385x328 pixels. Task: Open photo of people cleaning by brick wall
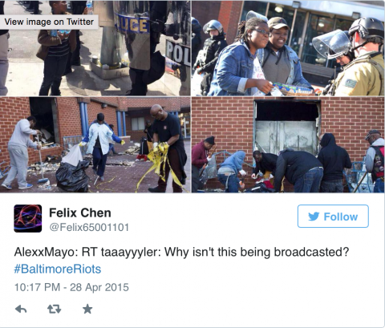[289, 144]
